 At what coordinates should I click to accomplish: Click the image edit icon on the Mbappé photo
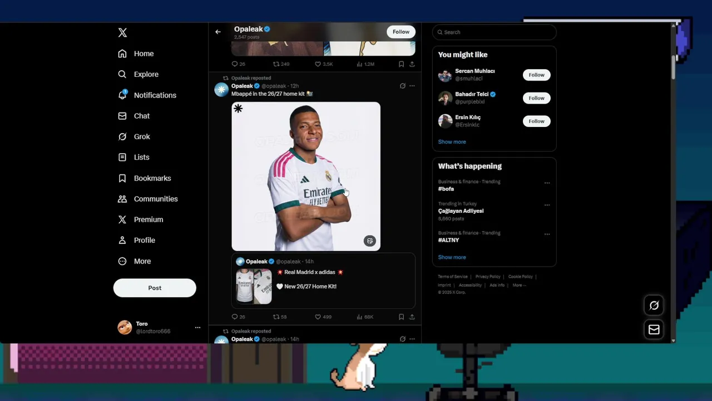point(370,241)
